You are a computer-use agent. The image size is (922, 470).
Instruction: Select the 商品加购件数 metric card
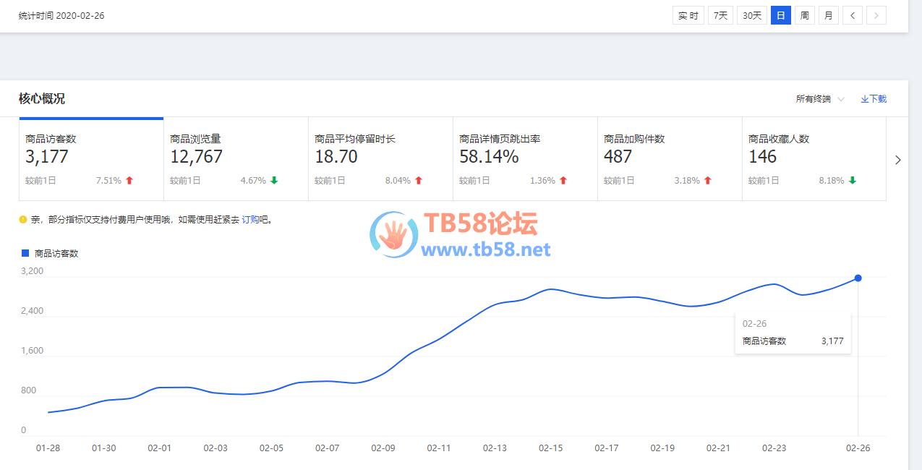click(x=670, y=159)
